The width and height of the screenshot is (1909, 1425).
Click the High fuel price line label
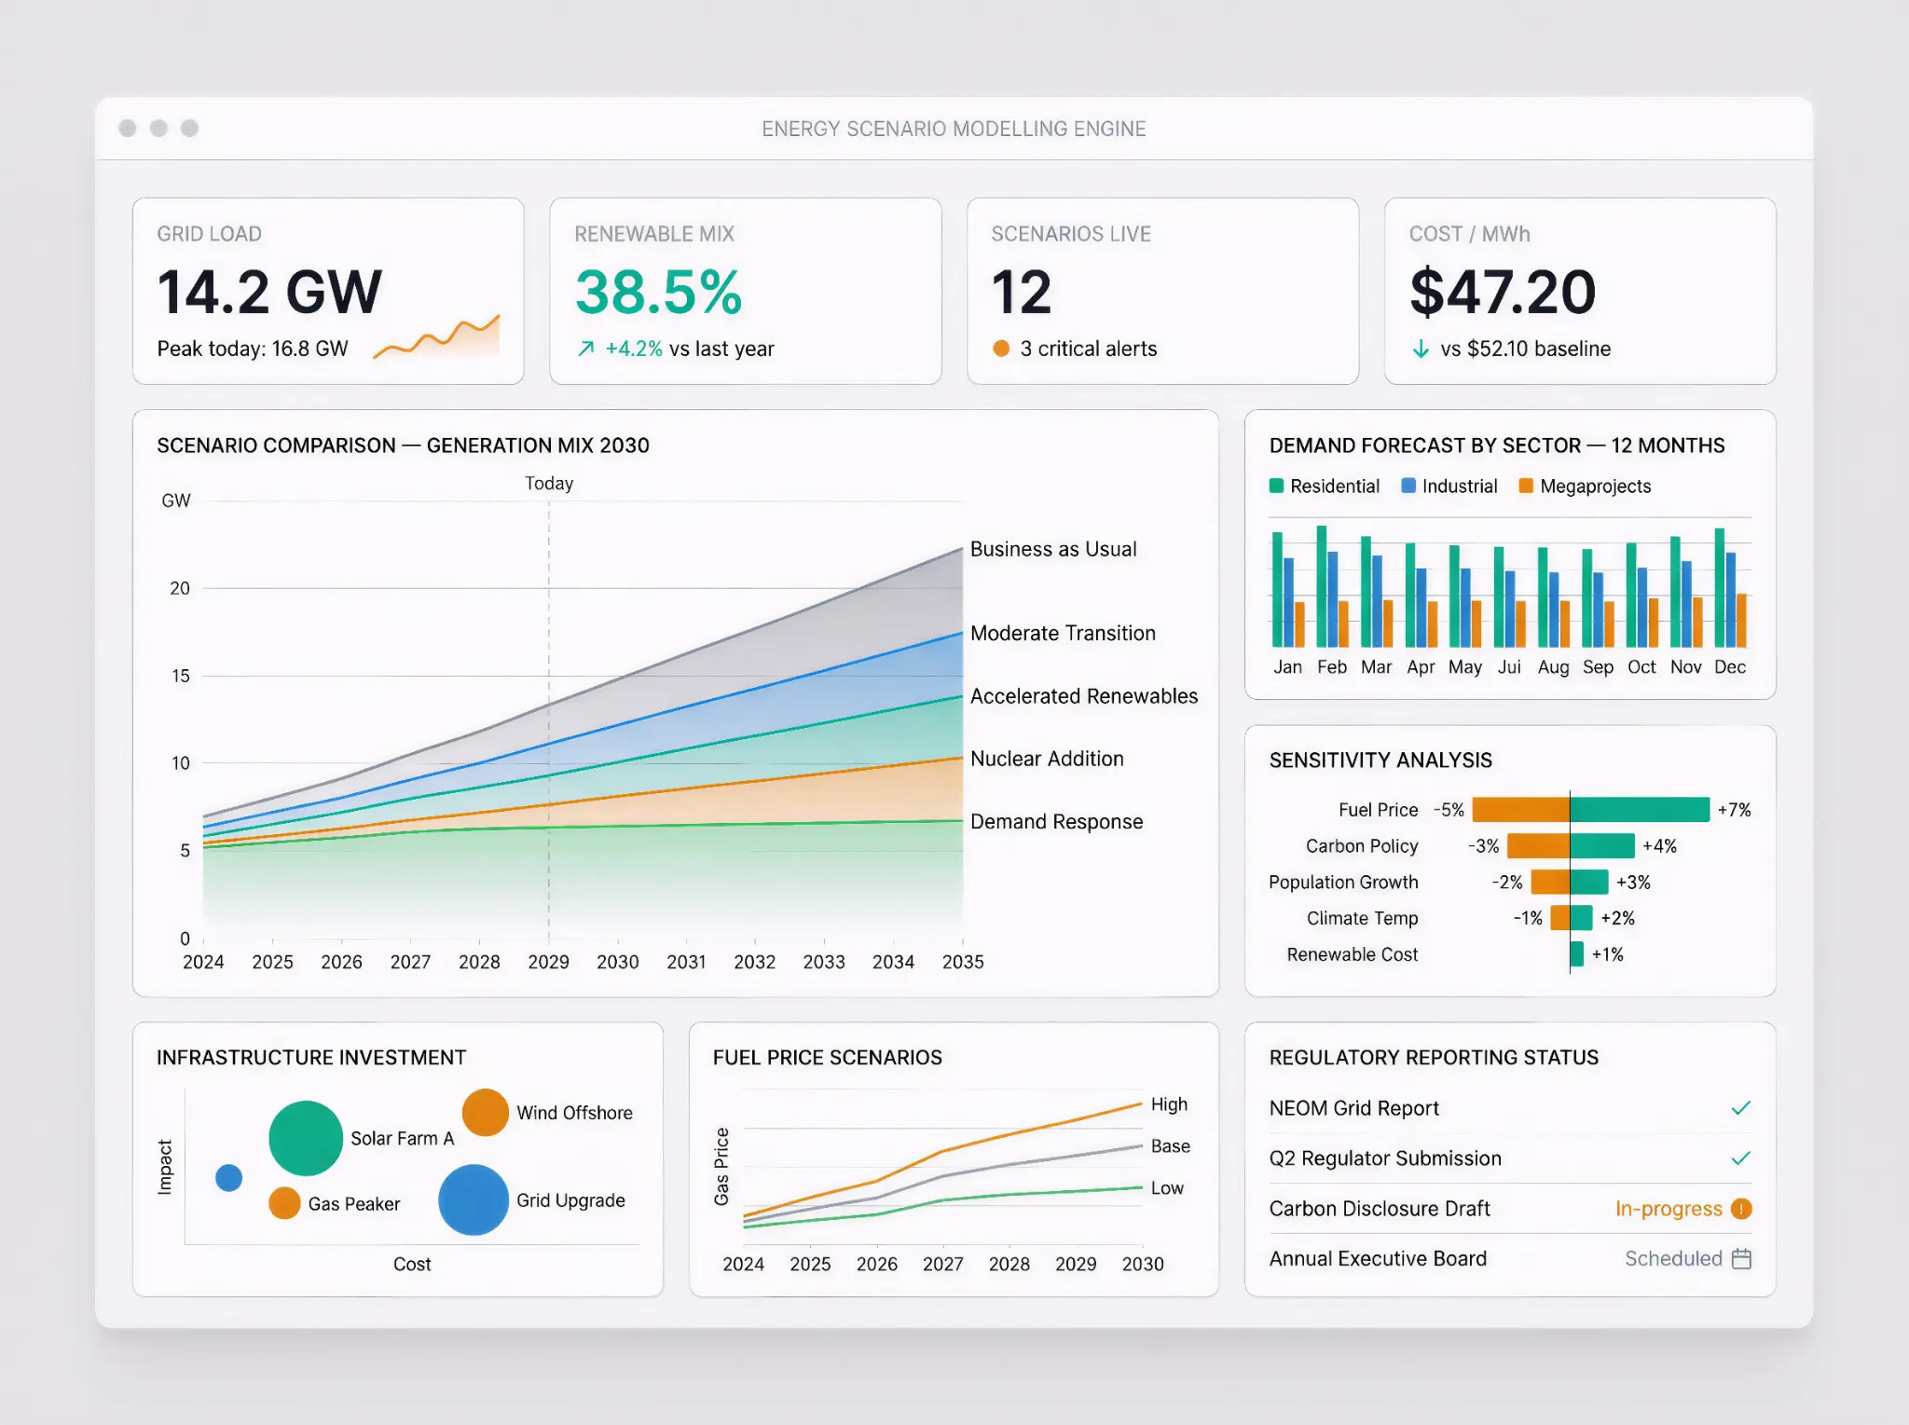[1168, 1104]
